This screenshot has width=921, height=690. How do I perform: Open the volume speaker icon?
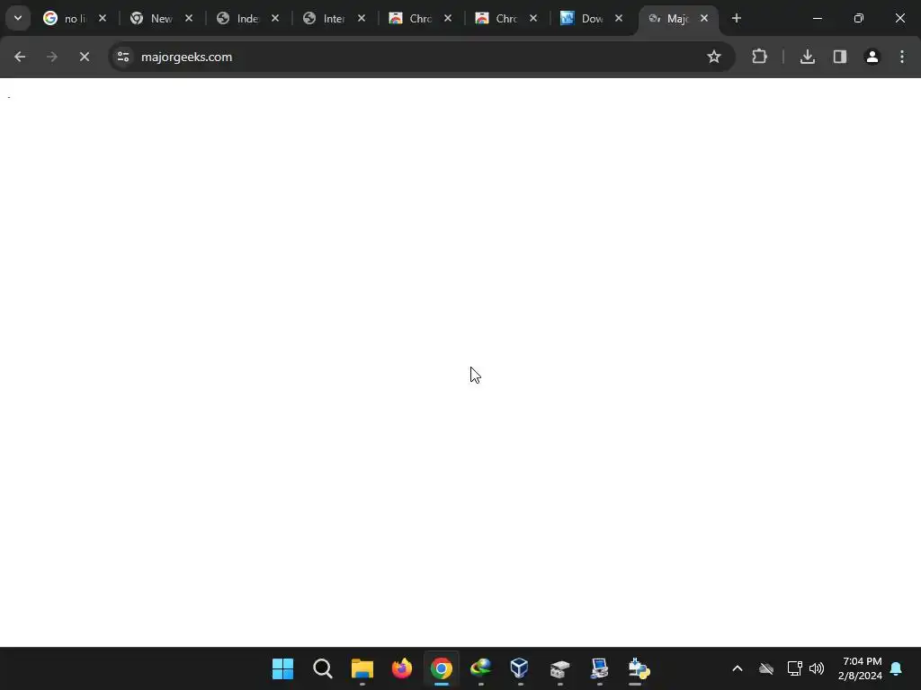coord(817,668)
